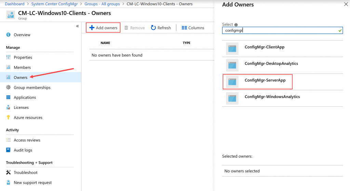
Task: Select ConfigMgr-WindowsAnalytics from results
Action: coord(282,98)
